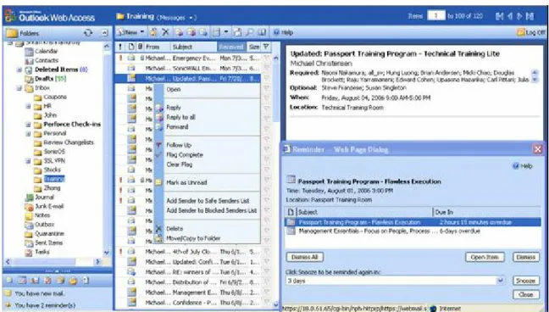Image resolution: width=549 pixels, height=312 pixels.
Task: Select Follow Up in the context menu
Action: coord(179,145)
